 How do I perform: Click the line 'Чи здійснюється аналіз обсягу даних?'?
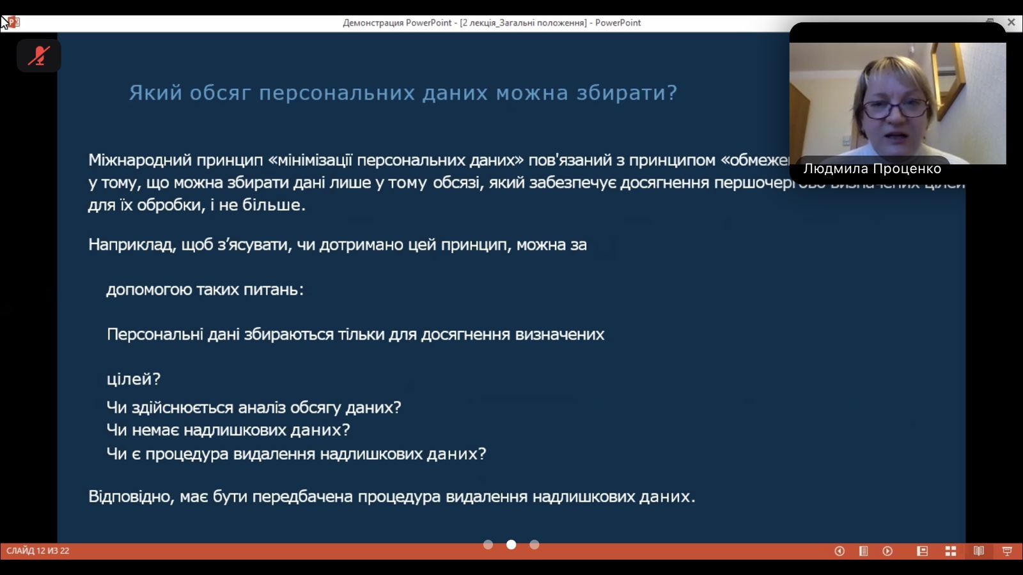pos(254,408)
